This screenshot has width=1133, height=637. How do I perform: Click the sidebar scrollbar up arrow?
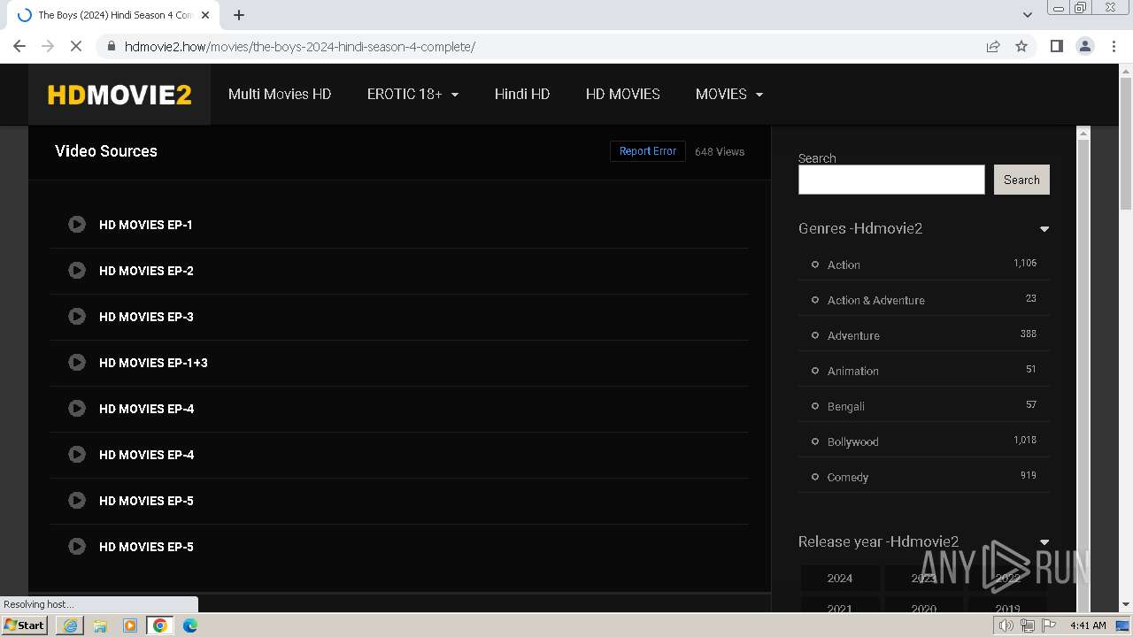click(1083, 133)
